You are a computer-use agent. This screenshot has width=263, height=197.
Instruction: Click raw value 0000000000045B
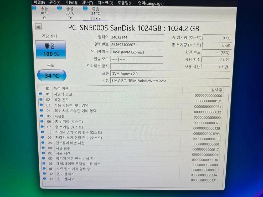click(x=206, y=139)
